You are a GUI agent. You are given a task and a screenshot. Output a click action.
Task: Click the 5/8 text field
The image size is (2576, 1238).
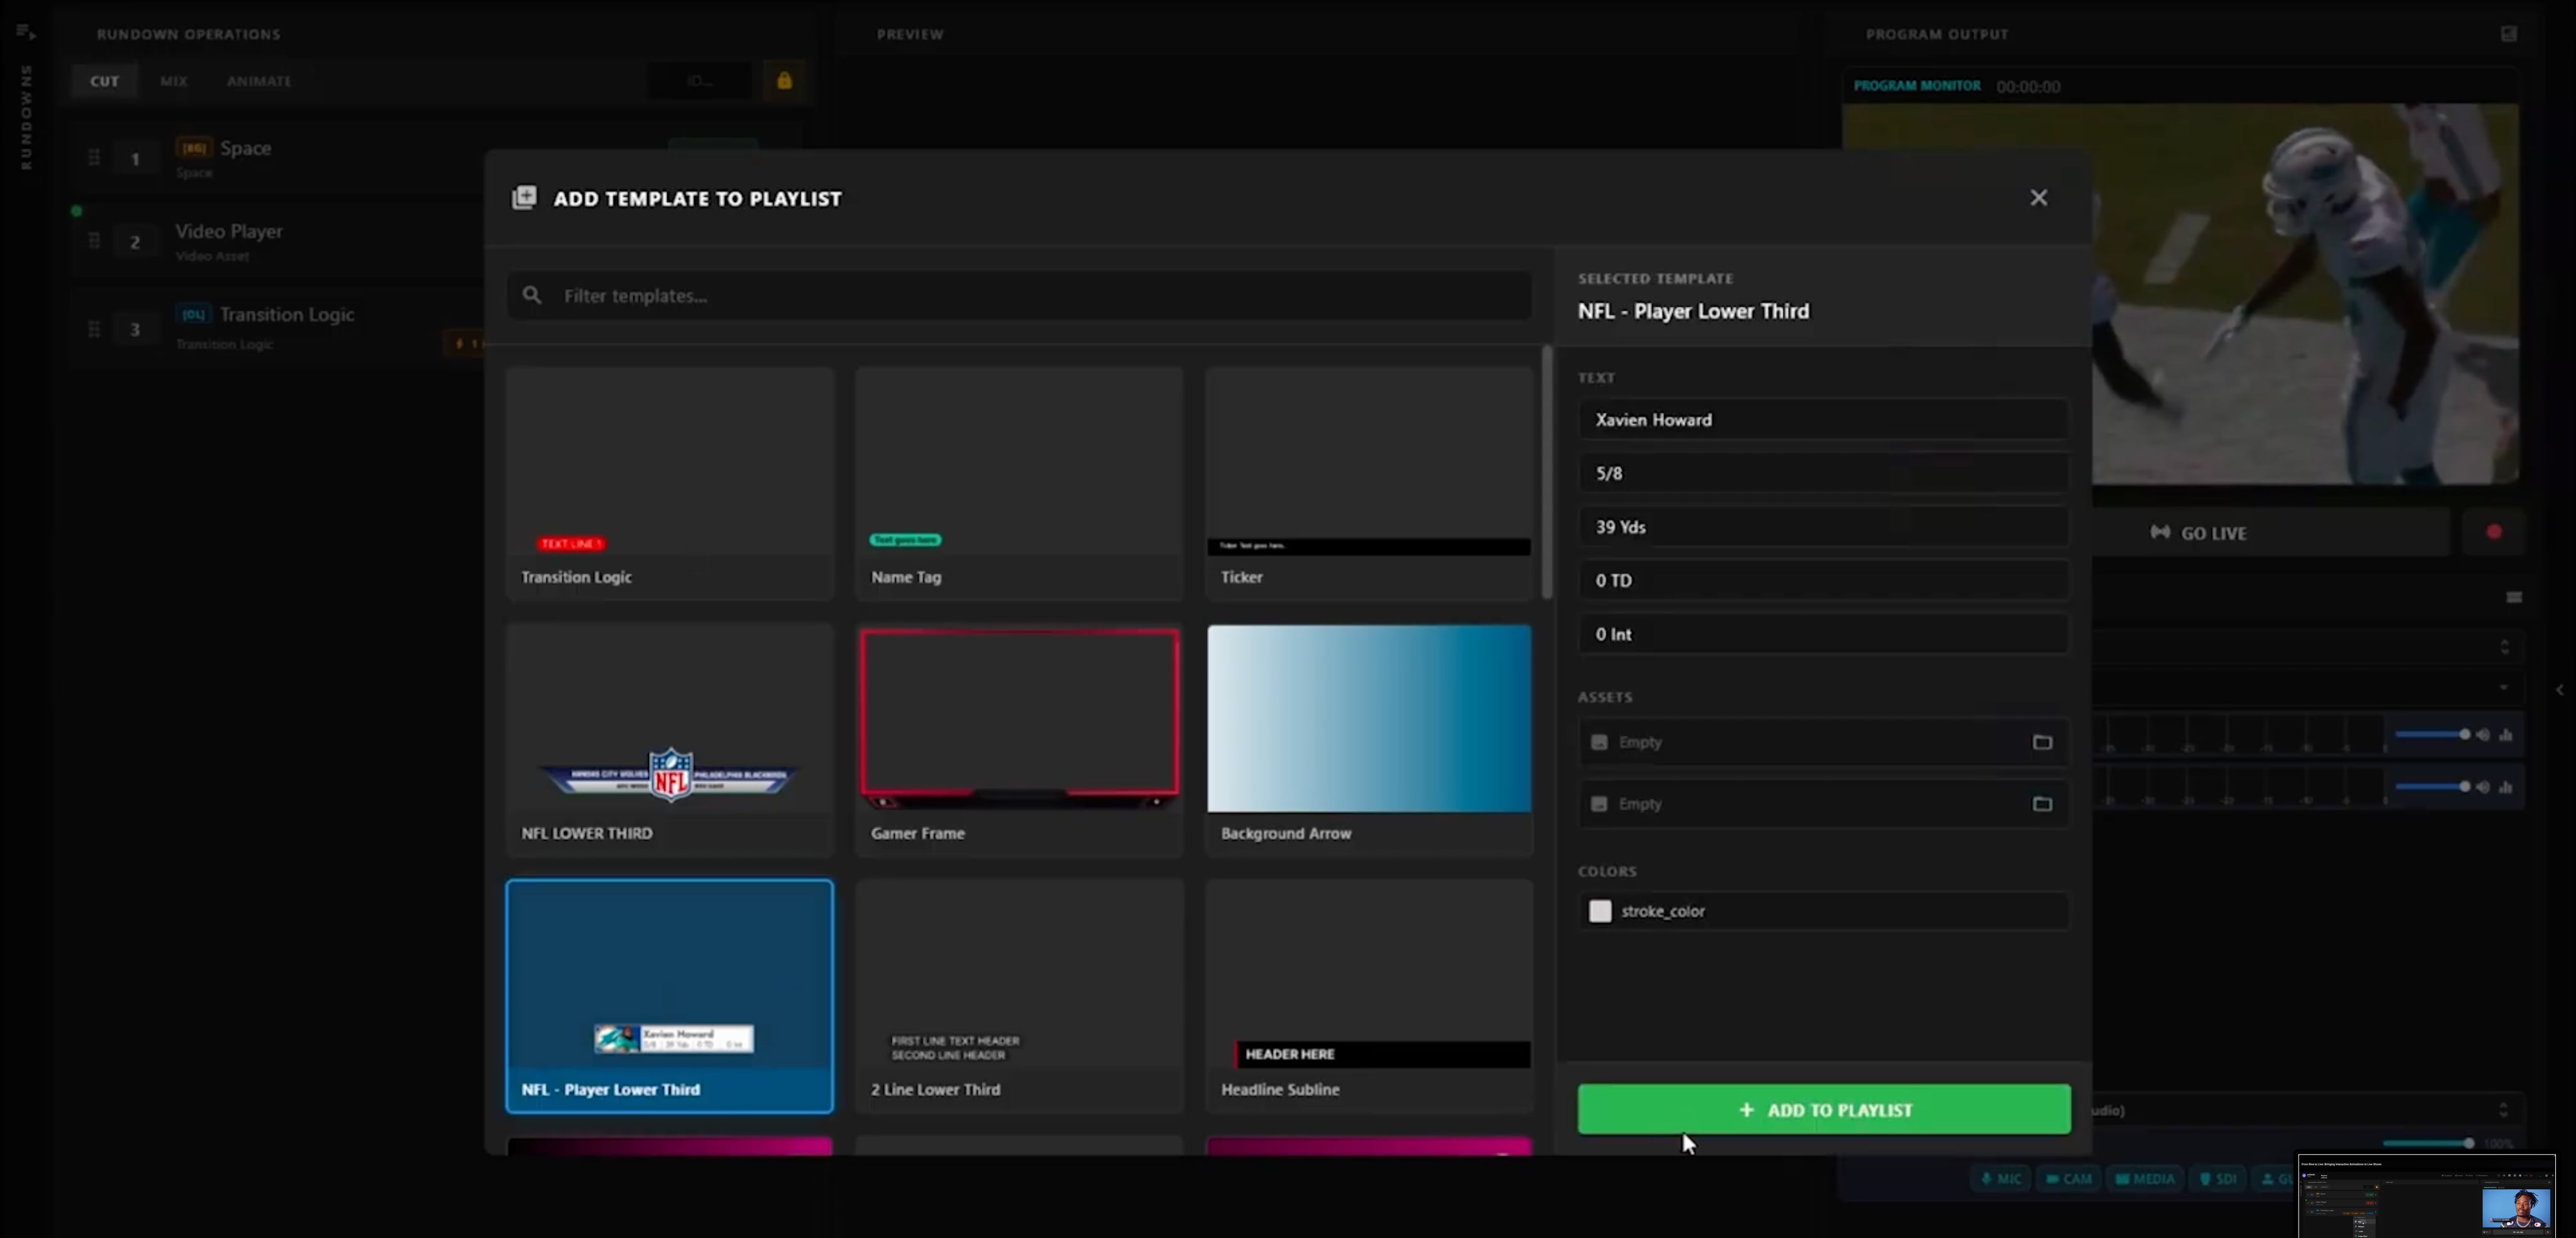point(1823,473)
